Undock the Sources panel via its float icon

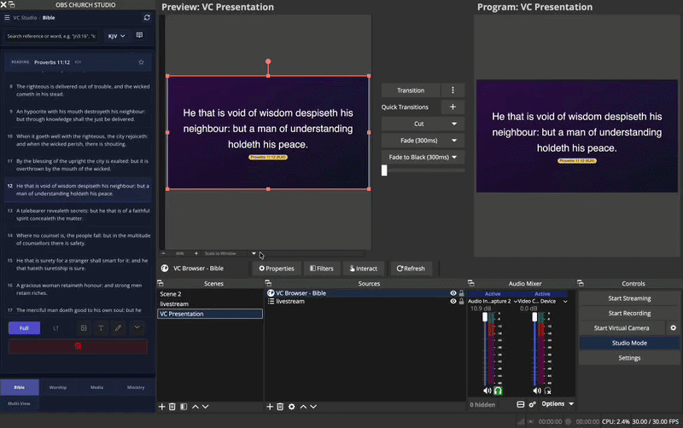tap(268, 283)
